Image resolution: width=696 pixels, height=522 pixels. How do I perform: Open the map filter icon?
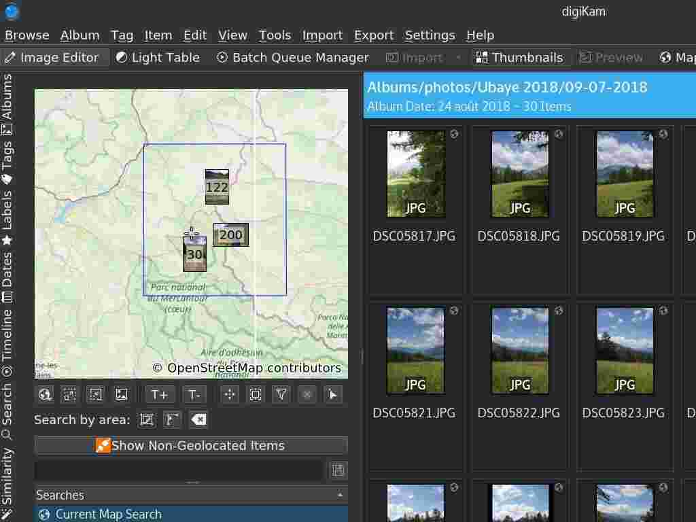[281, 394]
